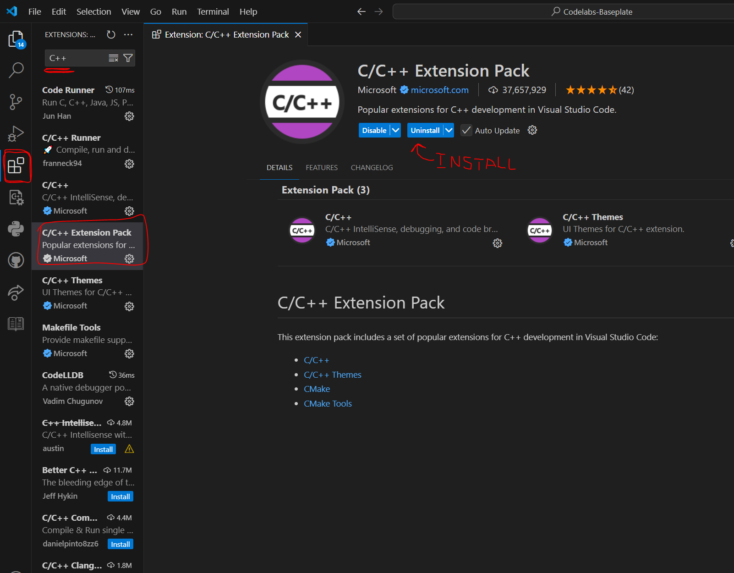
Task: Toggle the Auto Update checkbox
Action: click(466, 130)
